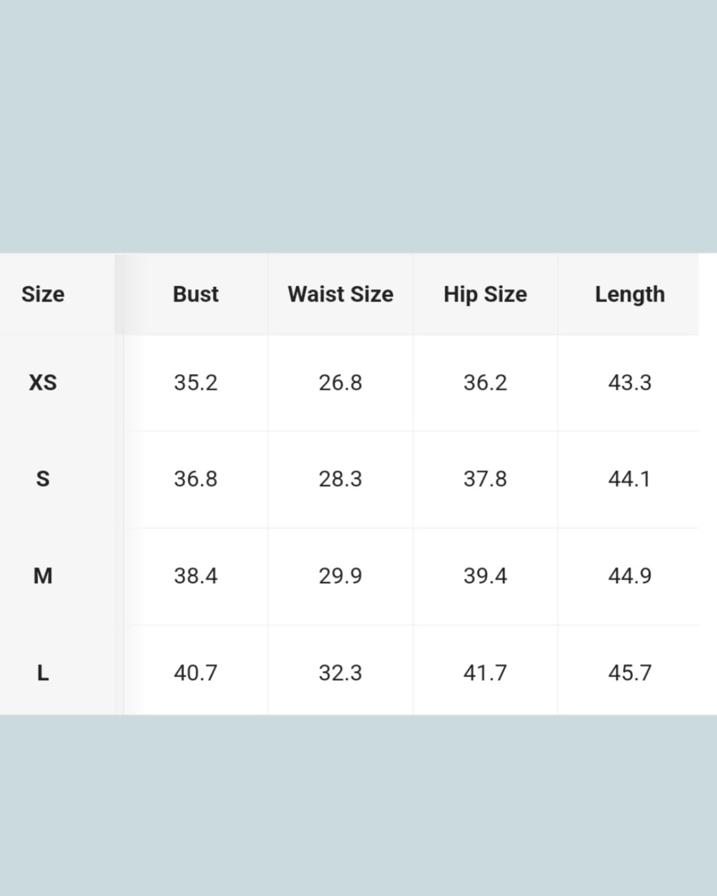Select the L waist value 32.3
Image resolution: width=717 pixels, height=896 pixels.
341,673
